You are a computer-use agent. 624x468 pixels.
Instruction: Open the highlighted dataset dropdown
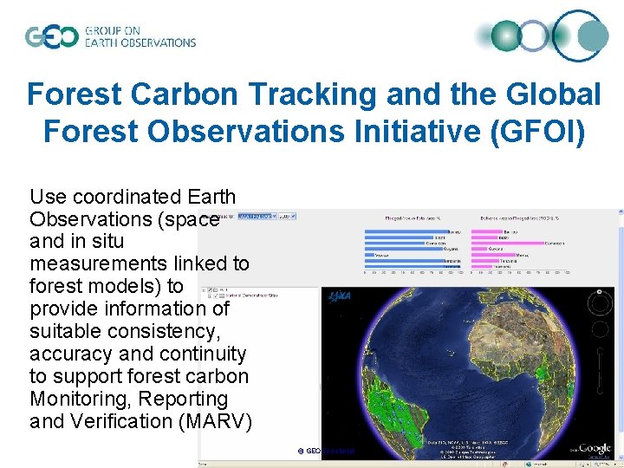[257, 216]
